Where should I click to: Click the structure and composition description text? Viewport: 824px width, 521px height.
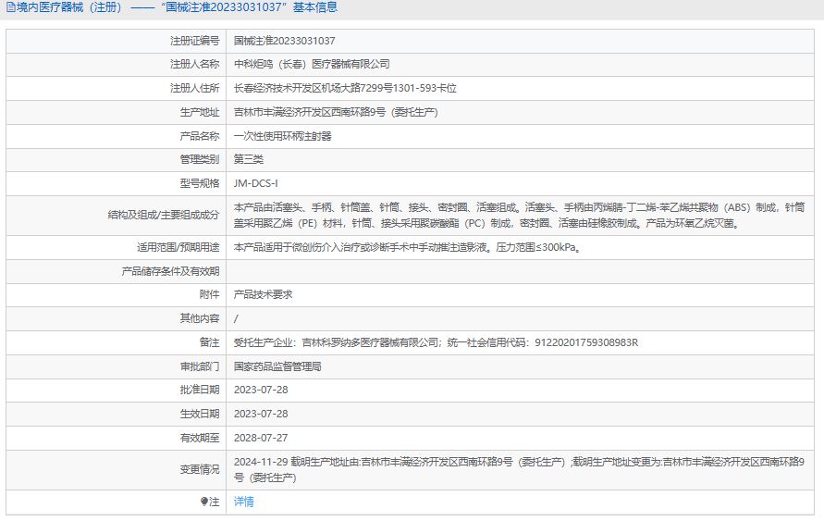pos(519,216)
